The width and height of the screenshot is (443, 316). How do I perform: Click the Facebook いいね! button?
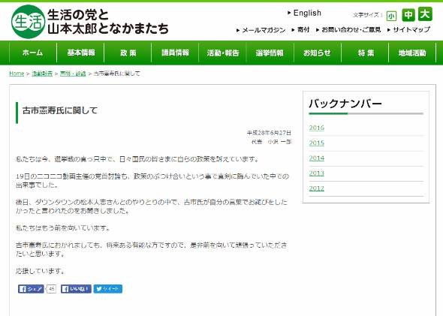click(76, 289)
